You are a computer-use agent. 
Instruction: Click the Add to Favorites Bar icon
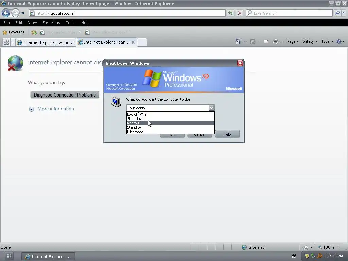click(34, 32)
